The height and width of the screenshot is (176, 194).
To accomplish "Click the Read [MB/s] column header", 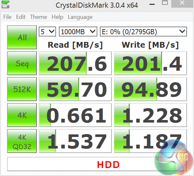I will (75, 45).
